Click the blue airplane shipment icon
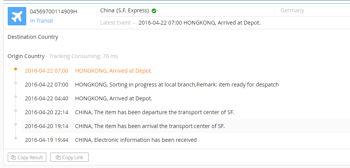The image size is (350, 168). click(17, 16)
